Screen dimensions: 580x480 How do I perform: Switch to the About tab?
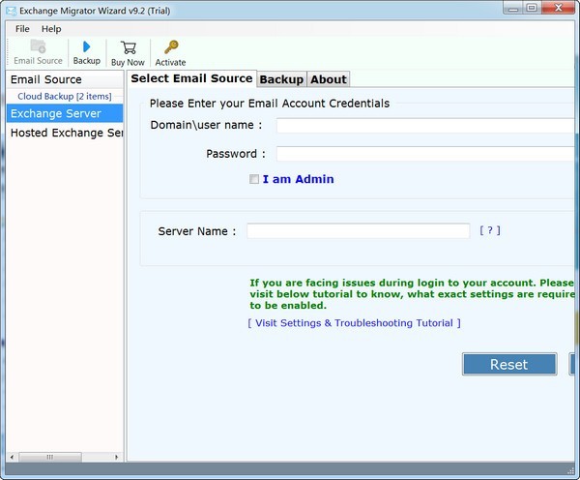pos(328,79)
